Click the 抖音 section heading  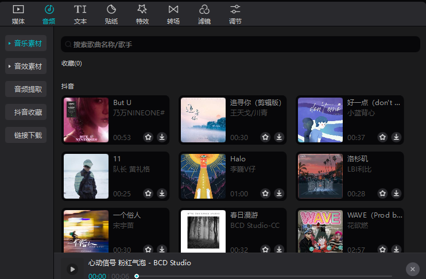pyautogui.click(x=68, y=86)
